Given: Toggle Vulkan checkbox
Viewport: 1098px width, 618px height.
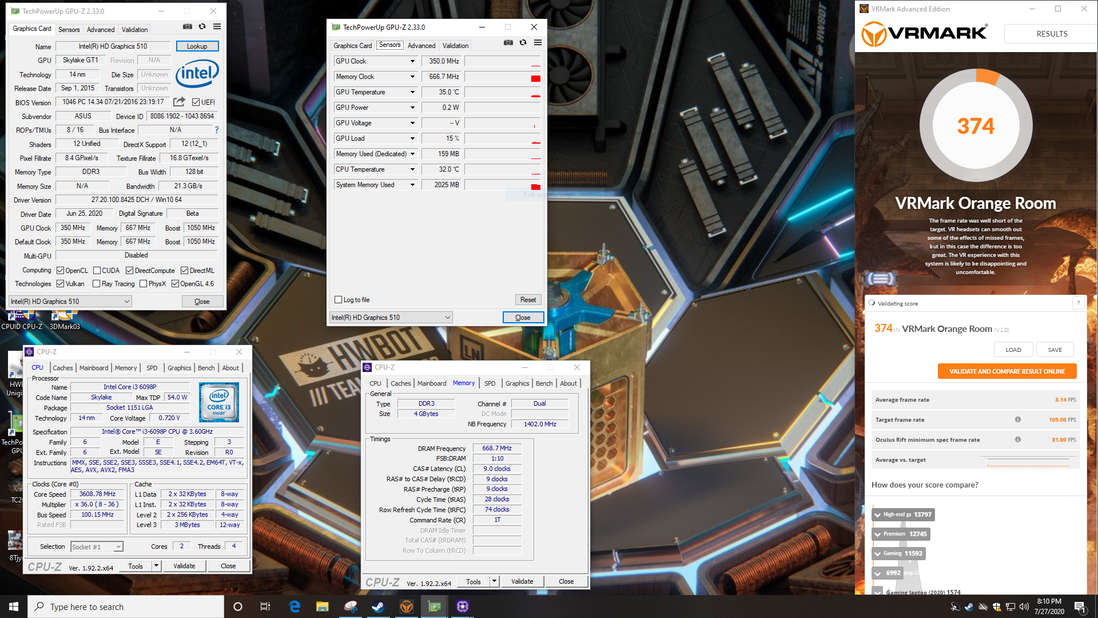Looking at the screenshot, I should [x=60, y=284].
